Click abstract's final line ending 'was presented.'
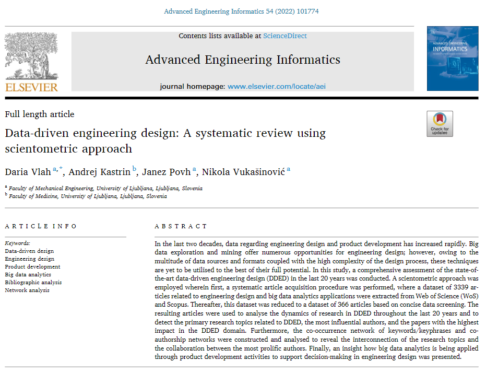This screenshot has height=373, width=486. (308, 357)
